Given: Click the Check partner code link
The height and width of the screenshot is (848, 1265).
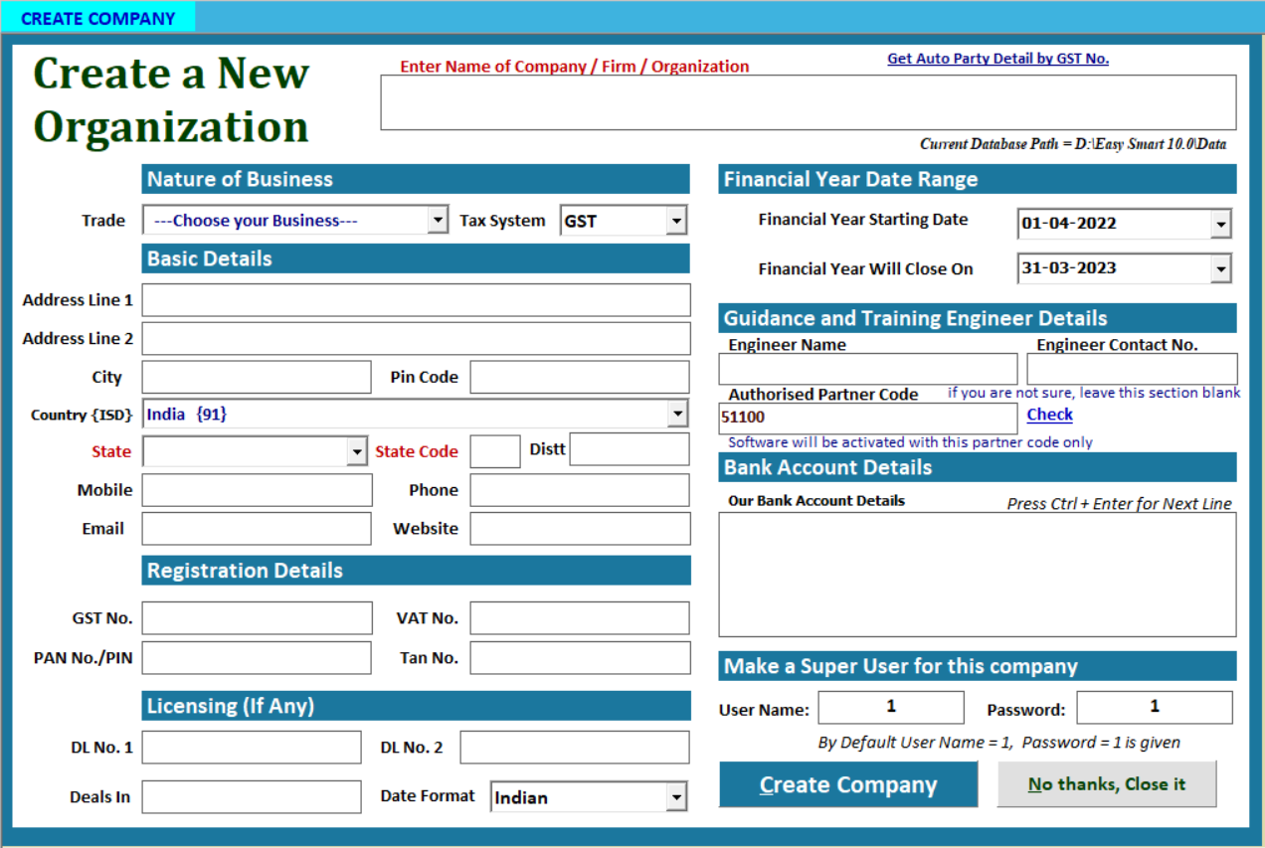Looking at the screenshot, I should 1049,415.
